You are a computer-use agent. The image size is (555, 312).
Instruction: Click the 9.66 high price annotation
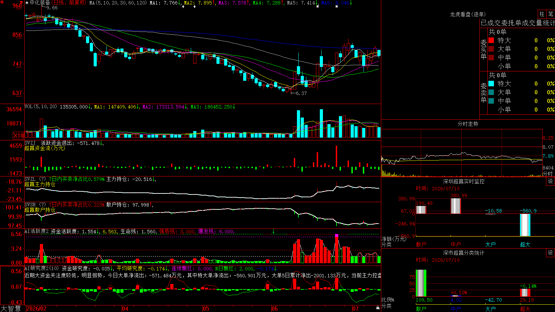(x=52, y=8)
